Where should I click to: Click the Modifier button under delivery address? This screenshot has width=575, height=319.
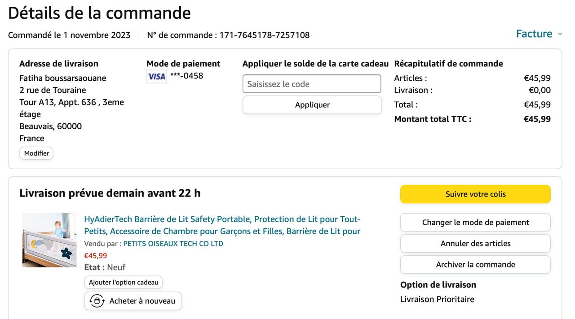(x=36, y=153)
